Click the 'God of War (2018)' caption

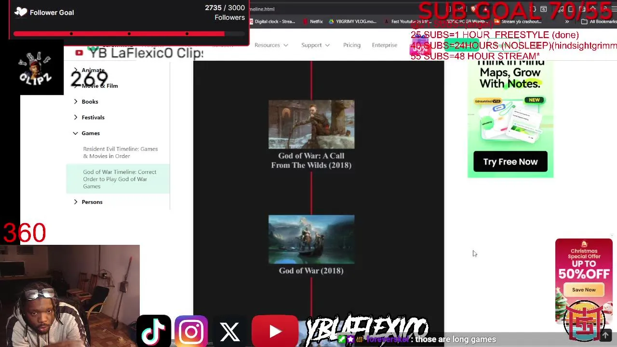[311, 271]
